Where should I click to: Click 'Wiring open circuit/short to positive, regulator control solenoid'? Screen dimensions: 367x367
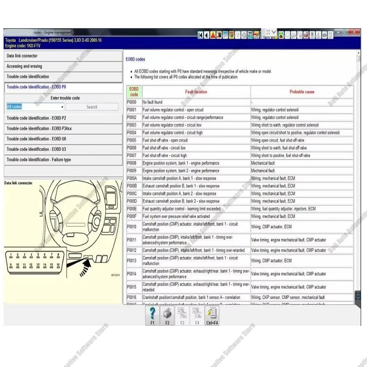[295, 133]
